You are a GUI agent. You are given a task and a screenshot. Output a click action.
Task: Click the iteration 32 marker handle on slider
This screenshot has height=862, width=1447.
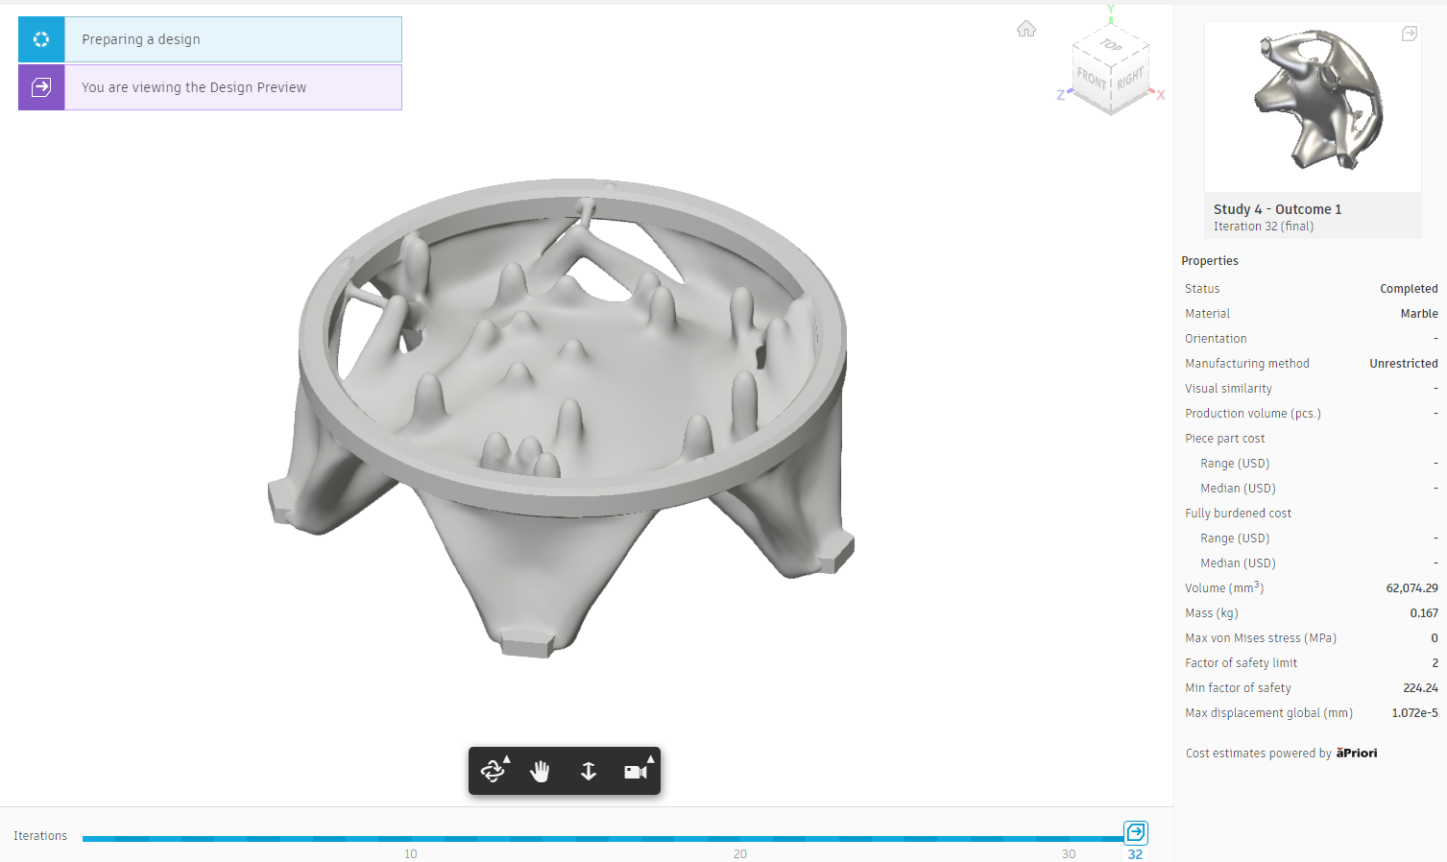[1136, 832]
